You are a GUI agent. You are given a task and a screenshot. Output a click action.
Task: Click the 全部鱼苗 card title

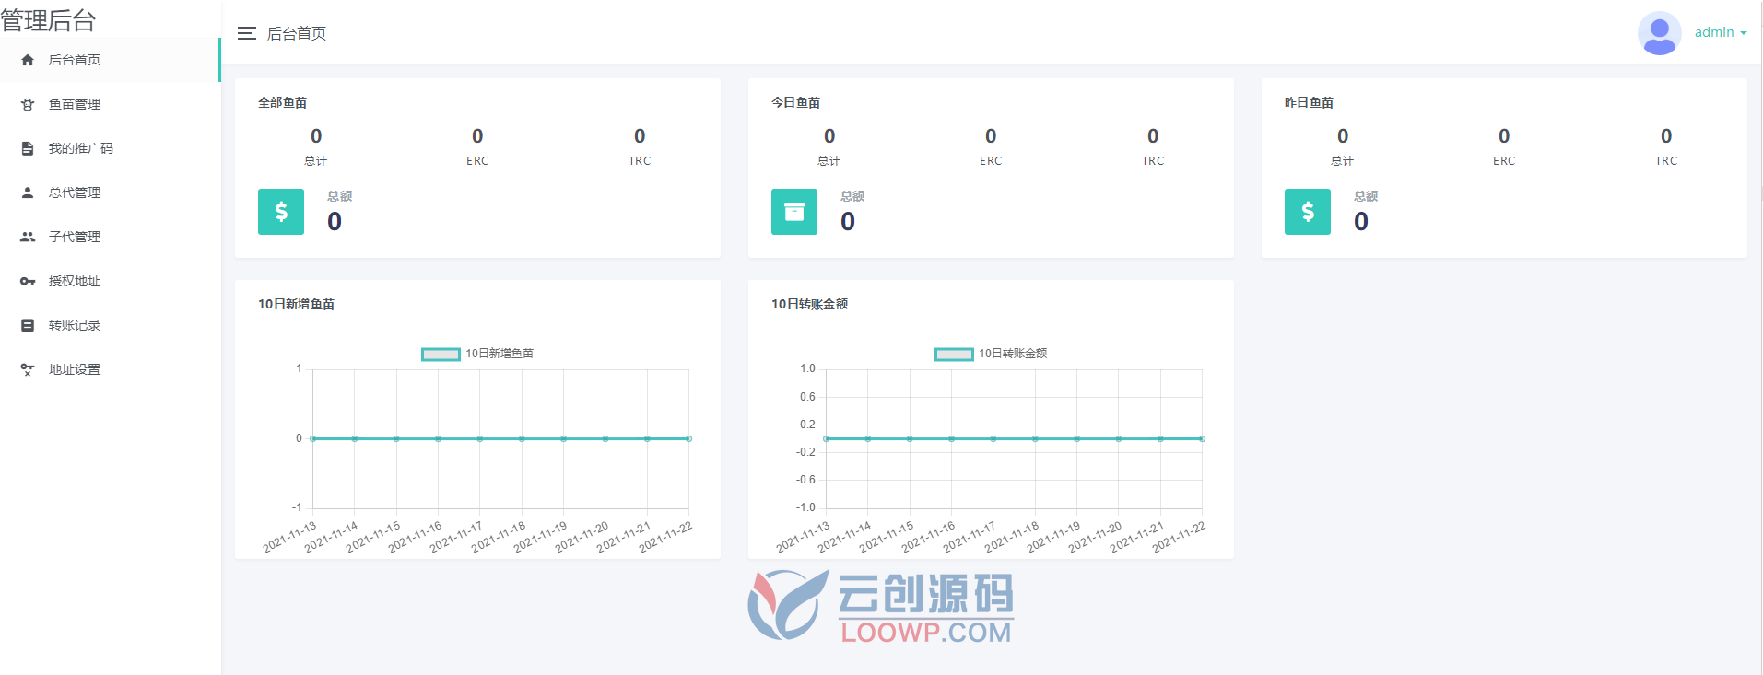coord(283,102)
